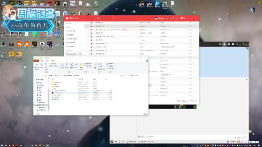Click microphone icon beside NetEase search box
The width and height of the screenshot is (262, 147).
[113, 18]
